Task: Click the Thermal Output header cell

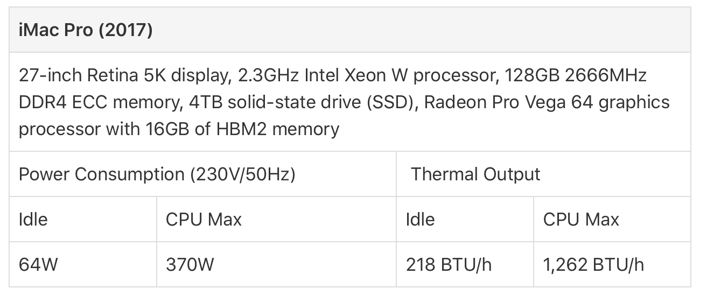Action: [x=543, y=174]
